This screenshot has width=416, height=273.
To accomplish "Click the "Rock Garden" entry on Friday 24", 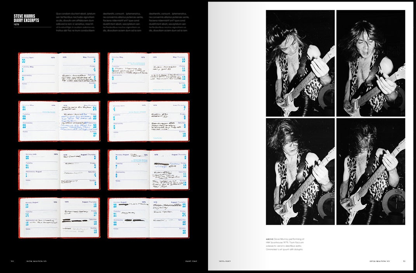I will click(163, 212).
